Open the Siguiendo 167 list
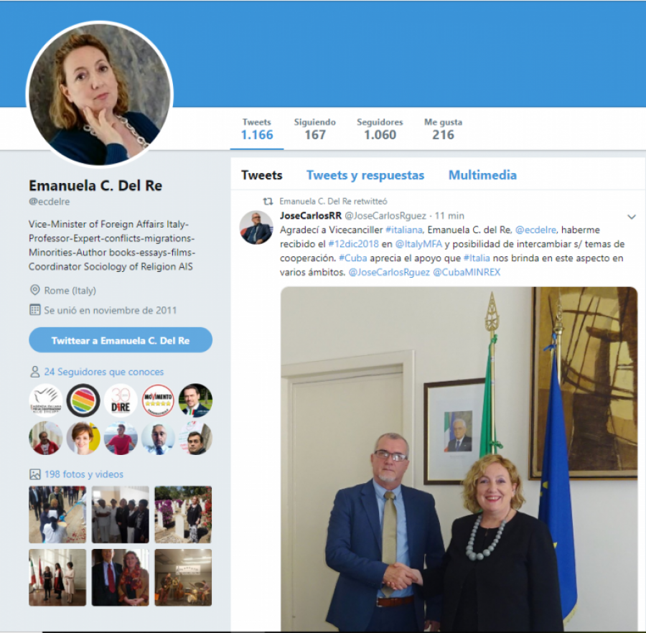This screenshot has width=646, height=633. click(x=315, y=129)
